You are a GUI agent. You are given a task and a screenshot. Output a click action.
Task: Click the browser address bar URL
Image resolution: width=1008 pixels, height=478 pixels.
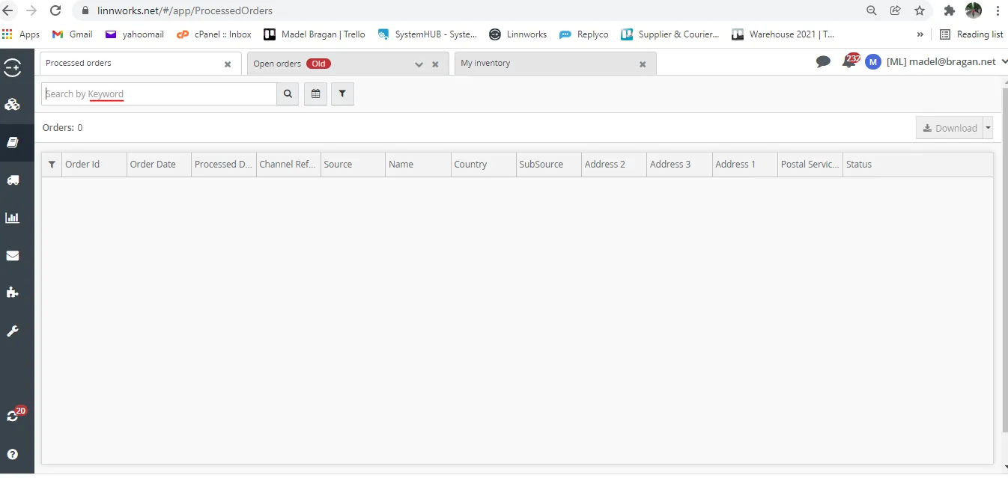[185, 10]
